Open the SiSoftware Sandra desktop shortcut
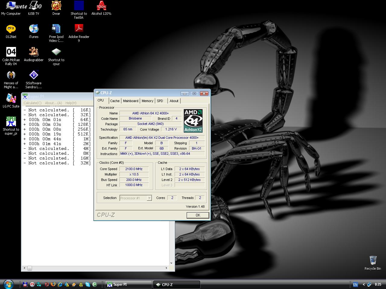Viewport: 386px width, 289px height. (x=33, y=75)
